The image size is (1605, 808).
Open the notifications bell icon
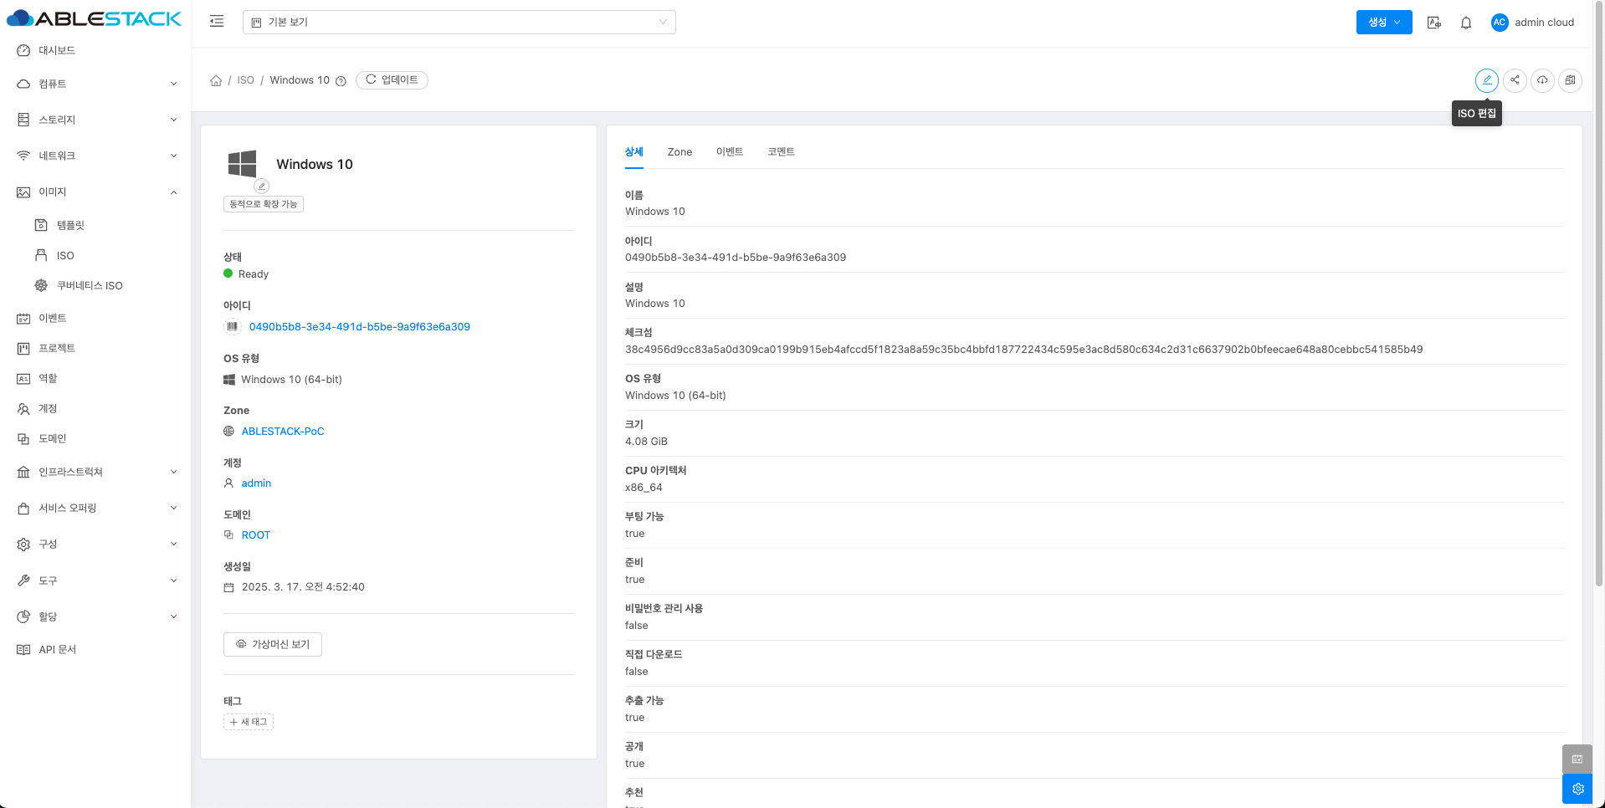(x=1466, y=23)
